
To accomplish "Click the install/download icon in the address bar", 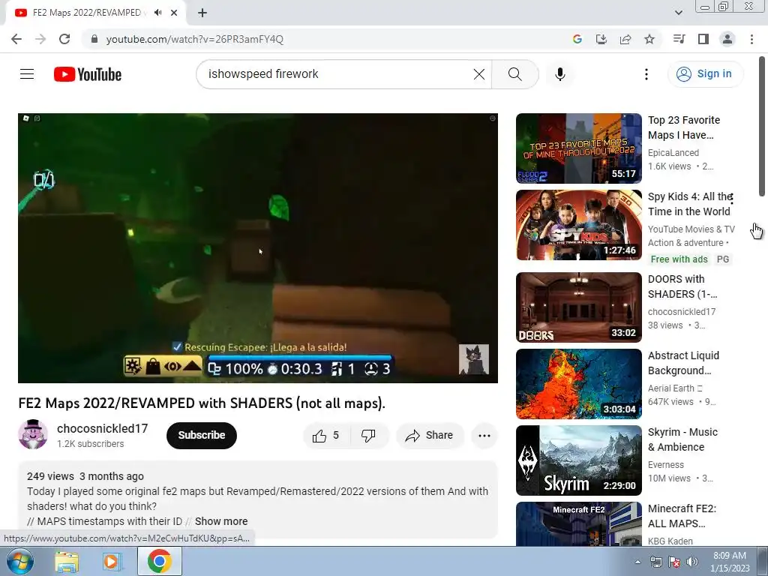I will [x=601, y=39].
